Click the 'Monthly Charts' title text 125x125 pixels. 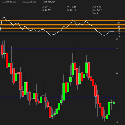click(9, 2)
